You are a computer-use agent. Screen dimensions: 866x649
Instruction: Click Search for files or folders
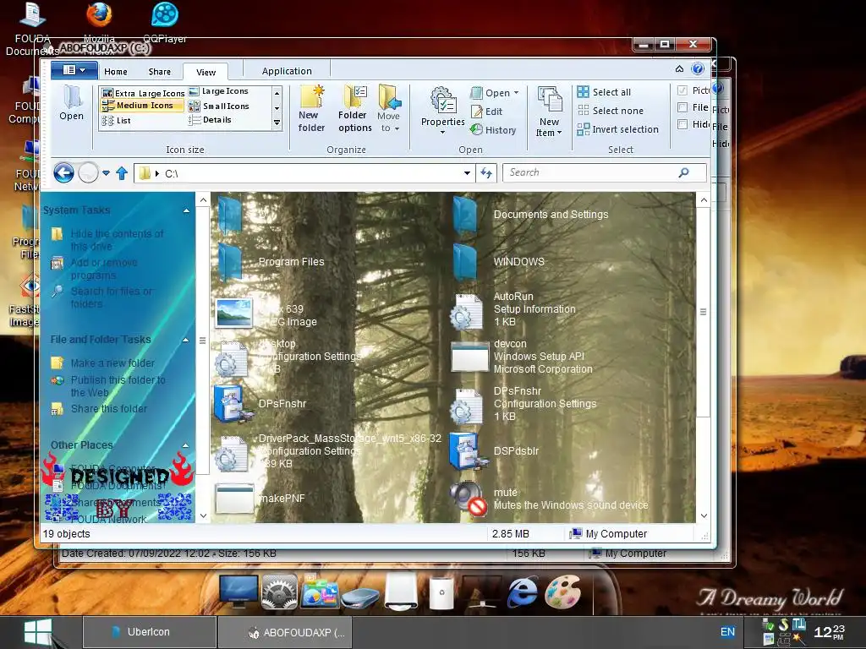pos(112,297)
